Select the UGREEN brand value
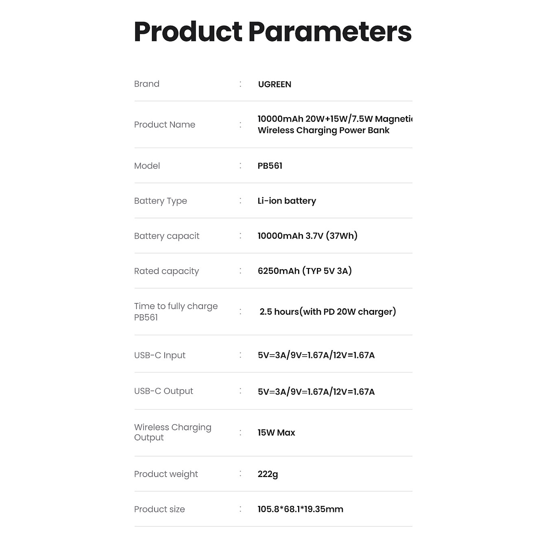547x547 pixels. pos(275,84)
